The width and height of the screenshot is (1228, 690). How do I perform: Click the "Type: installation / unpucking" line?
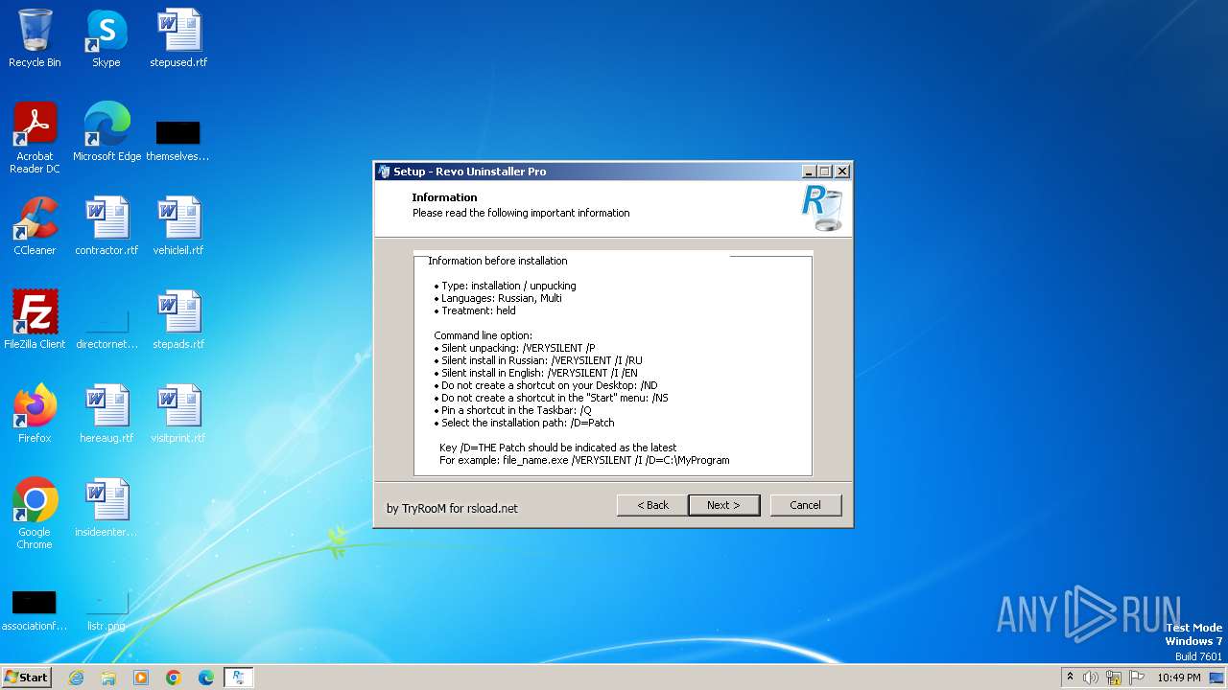coord(505,286)
